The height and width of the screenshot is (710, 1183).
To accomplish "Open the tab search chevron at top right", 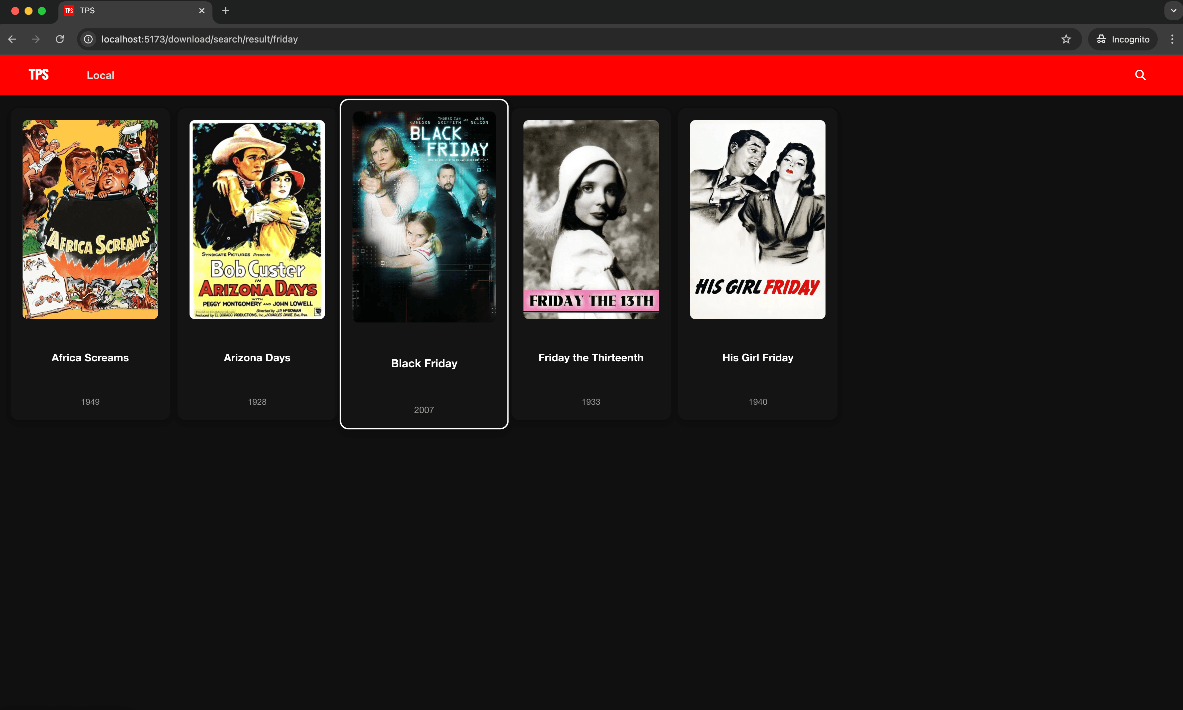I will [1172, 11].
